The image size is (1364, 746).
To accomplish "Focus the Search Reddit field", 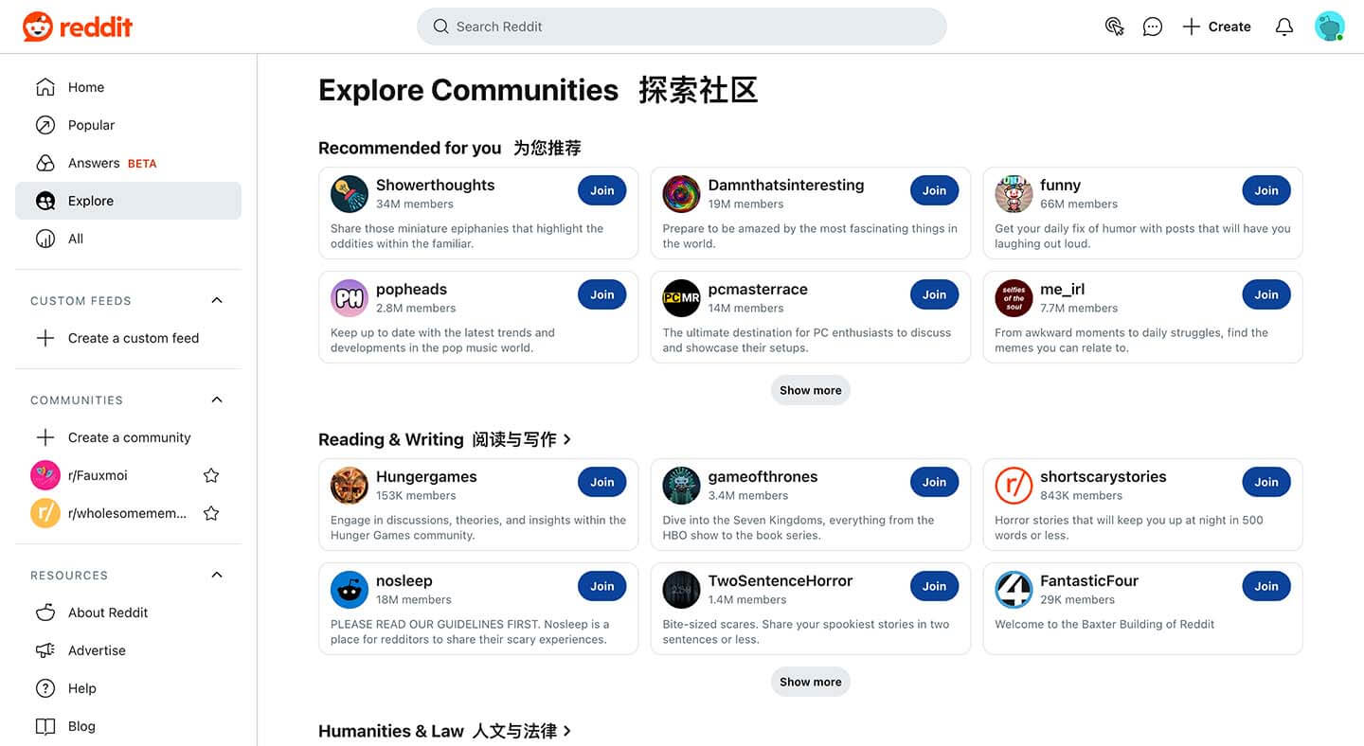I will coord(682,27).
